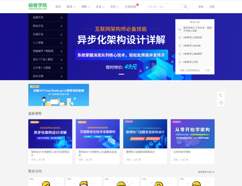The width and height of the screenshot is (242, 186).
Task: Click the video icon beside VIP新课 | 光线投射
Action: tap(180, 38)
